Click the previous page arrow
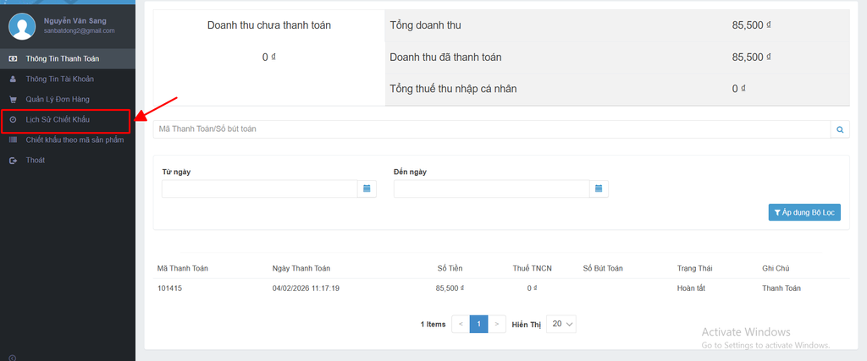 [x=460, y=324]
